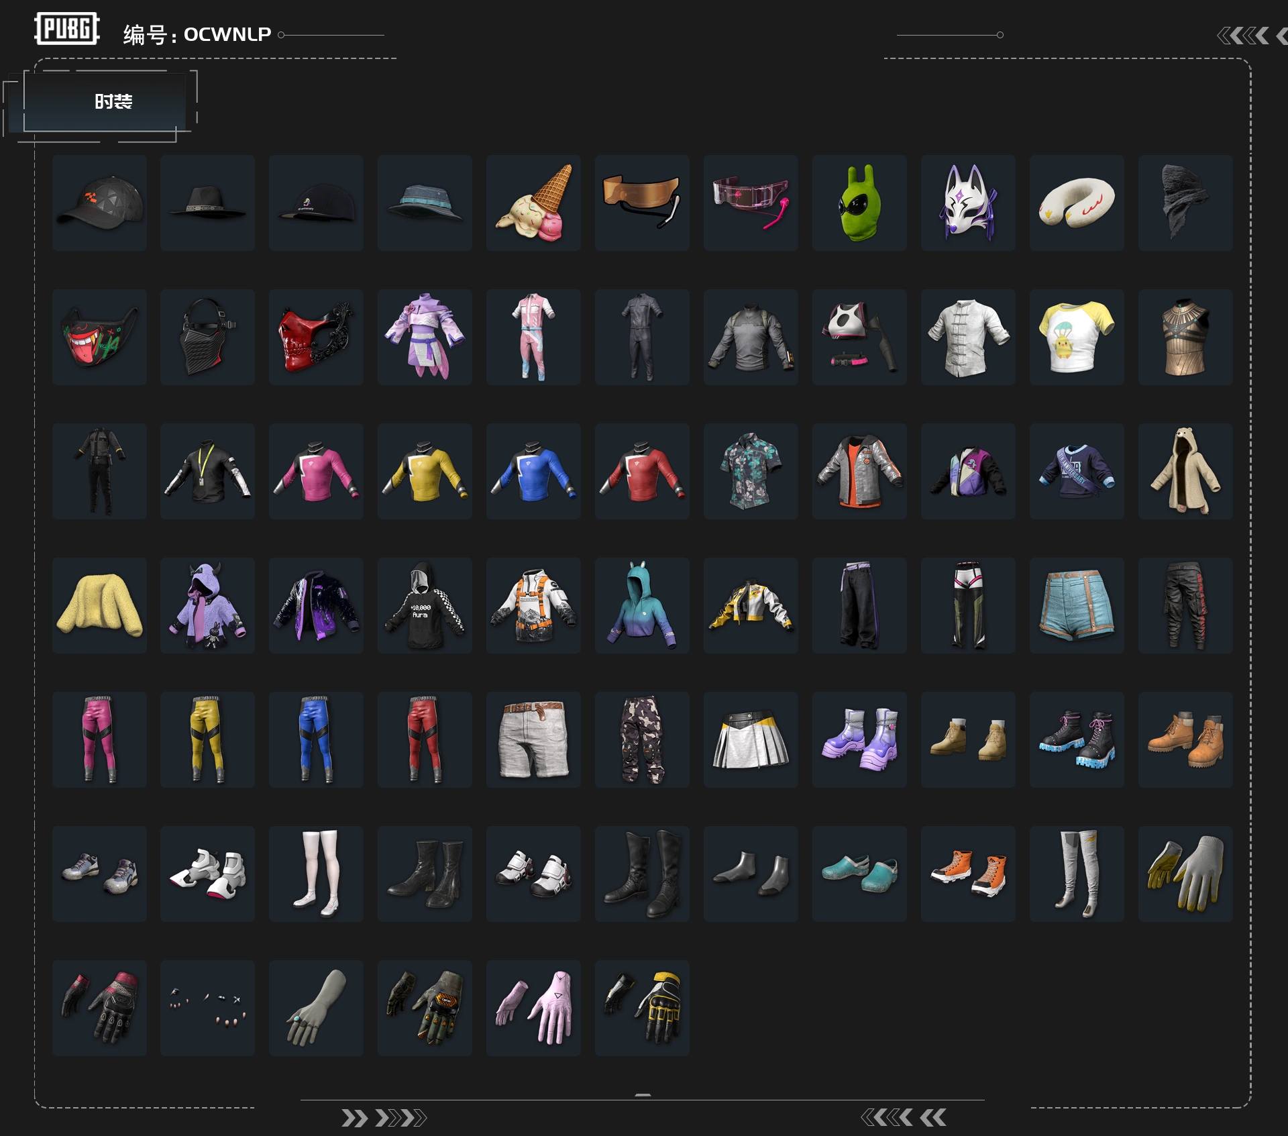The image size is (1288, 1136).
Task: Select the white neck pillow
Action: tap(1077, 203)
